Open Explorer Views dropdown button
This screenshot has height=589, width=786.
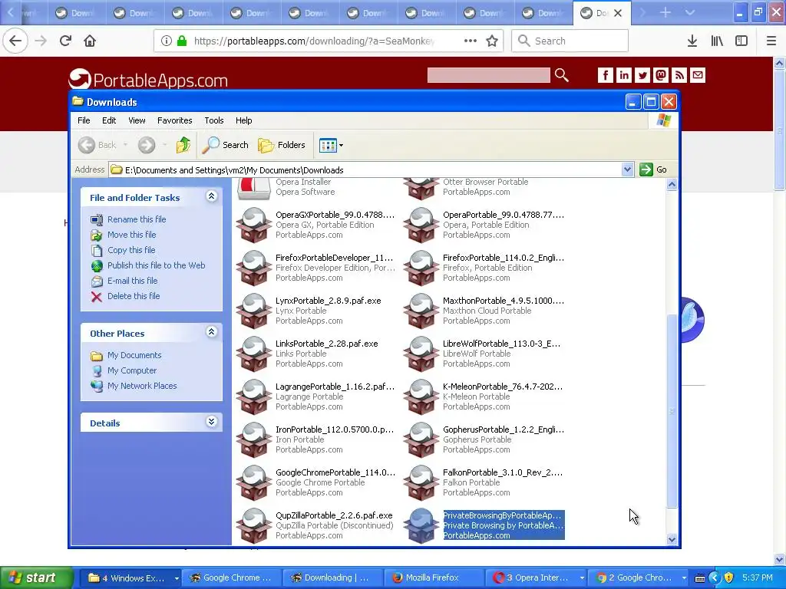coord(331,145)
